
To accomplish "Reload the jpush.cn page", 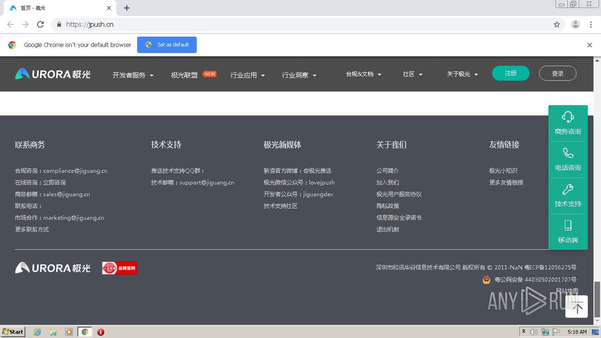I will 40,24.
